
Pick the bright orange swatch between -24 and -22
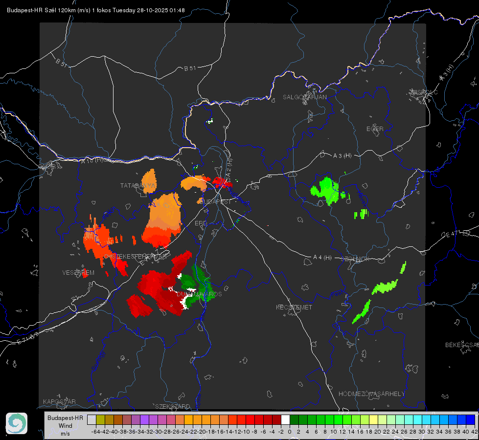point(188,419)
